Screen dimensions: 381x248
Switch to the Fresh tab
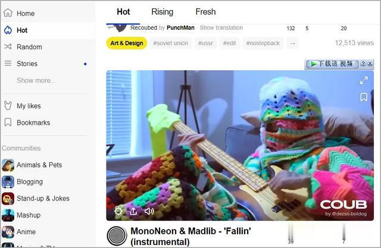click(205, 12)
